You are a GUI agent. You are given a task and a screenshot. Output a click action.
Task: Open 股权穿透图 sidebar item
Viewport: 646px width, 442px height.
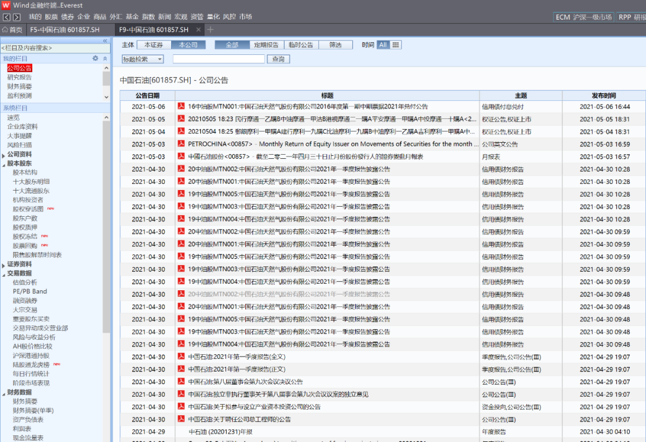(x=28, y=209)
